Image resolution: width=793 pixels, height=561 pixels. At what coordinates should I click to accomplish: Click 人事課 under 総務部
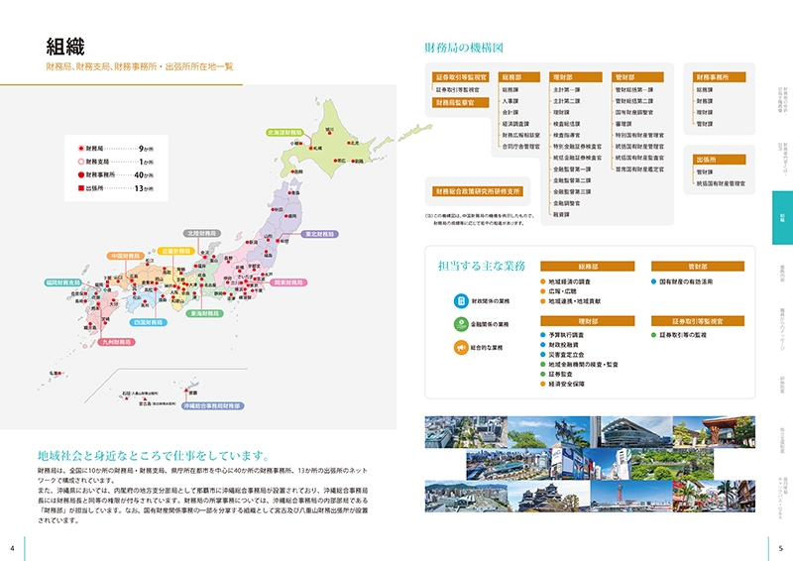coord(510,101)
